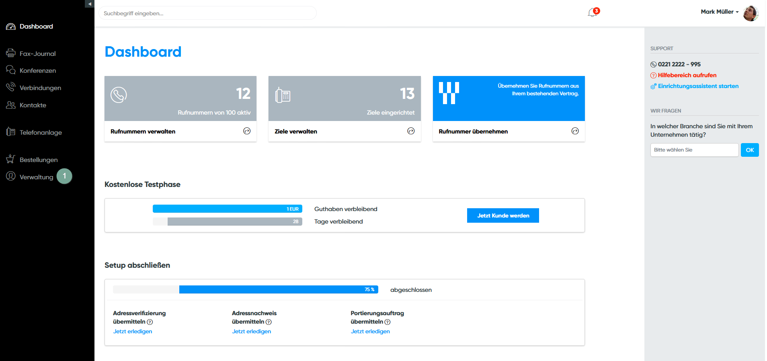Image resolution: width=767 pixels, height=361 pixels.
Task: Start the Einrichtungsassistent from support panel
Action: pyautogui.click(x=698, y=86)
